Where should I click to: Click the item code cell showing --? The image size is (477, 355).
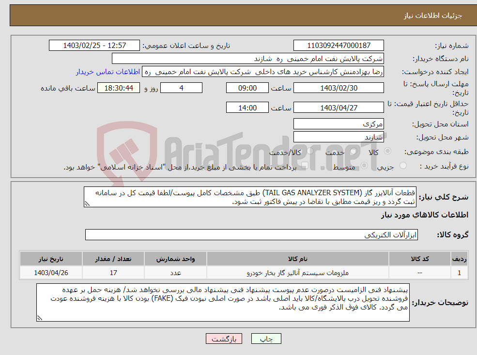(420, 273)
